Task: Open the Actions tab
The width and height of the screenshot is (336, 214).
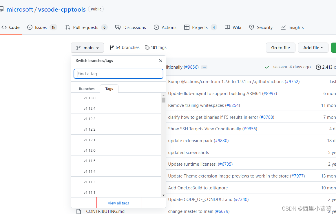Action: click(x=165, y=28)
